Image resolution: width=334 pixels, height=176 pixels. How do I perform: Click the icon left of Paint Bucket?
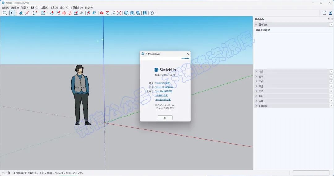(89, 13)
